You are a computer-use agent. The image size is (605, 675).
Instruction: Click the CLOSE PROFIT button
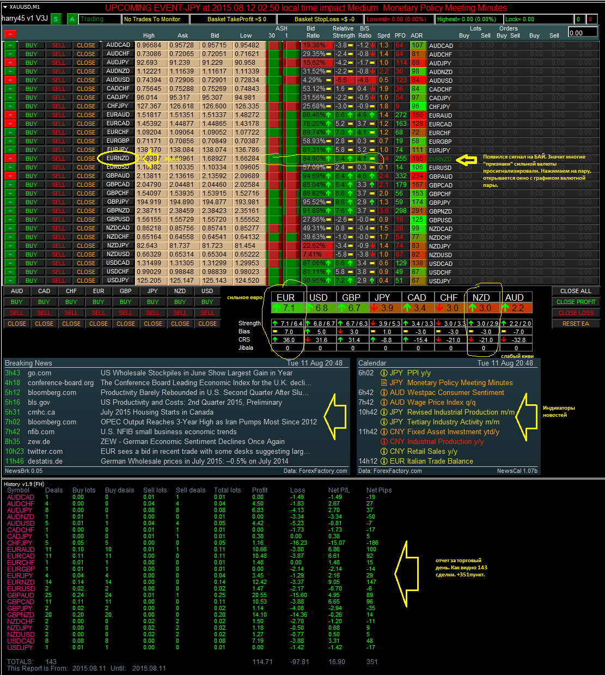click(576, 302)
